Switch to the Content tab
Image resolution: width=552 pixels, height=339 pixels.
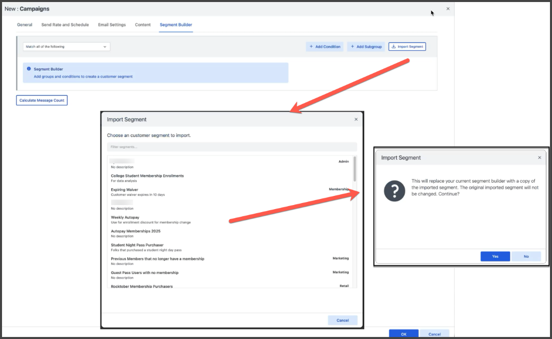pyautogui.click(x=143, y=25)
